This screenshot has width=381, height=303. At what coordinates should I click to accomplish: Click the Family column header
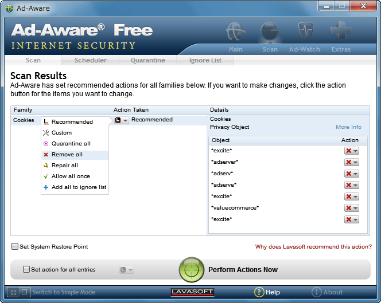coord(23,110)
